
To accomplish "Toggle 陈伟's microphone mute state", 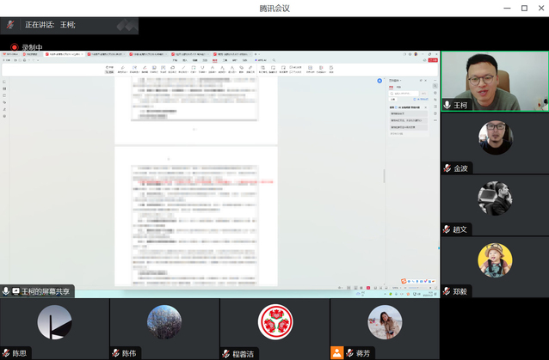I will [115, 353].
